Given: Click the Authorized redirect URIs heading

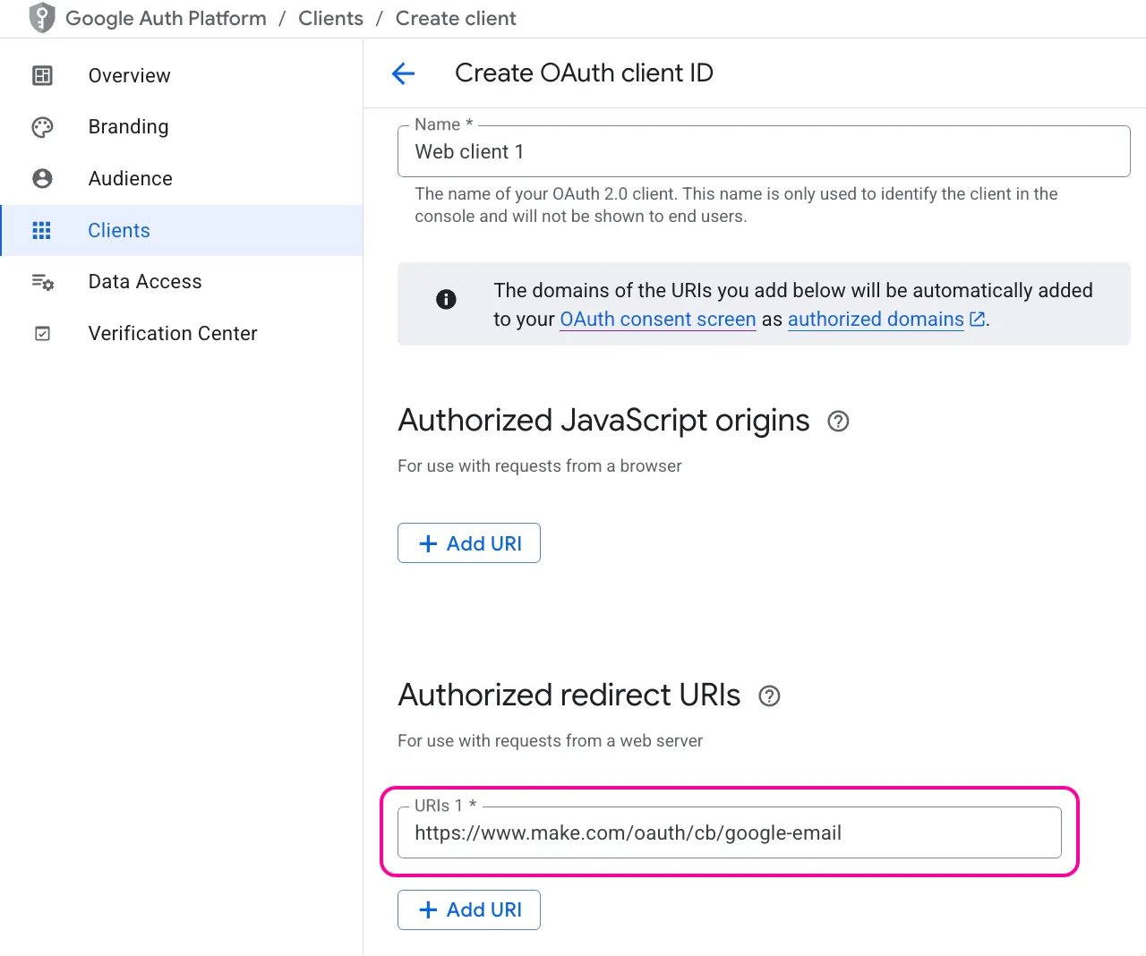Looking at the screenshot, I should (x=569, y=696).
